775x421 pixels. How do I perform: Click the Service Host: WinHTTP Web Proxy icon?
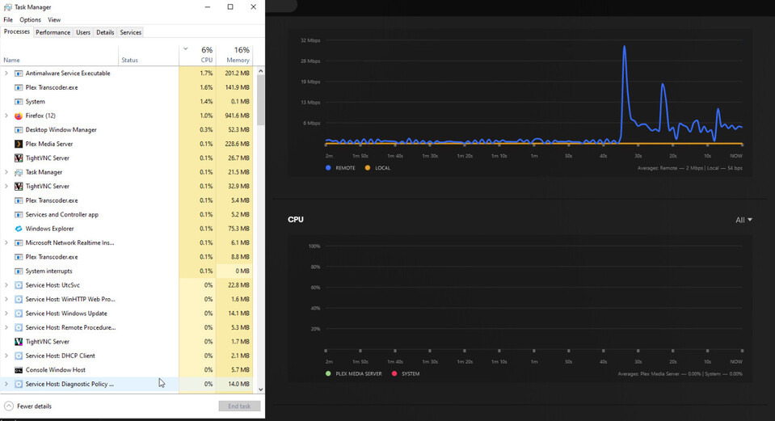point(19,299)
